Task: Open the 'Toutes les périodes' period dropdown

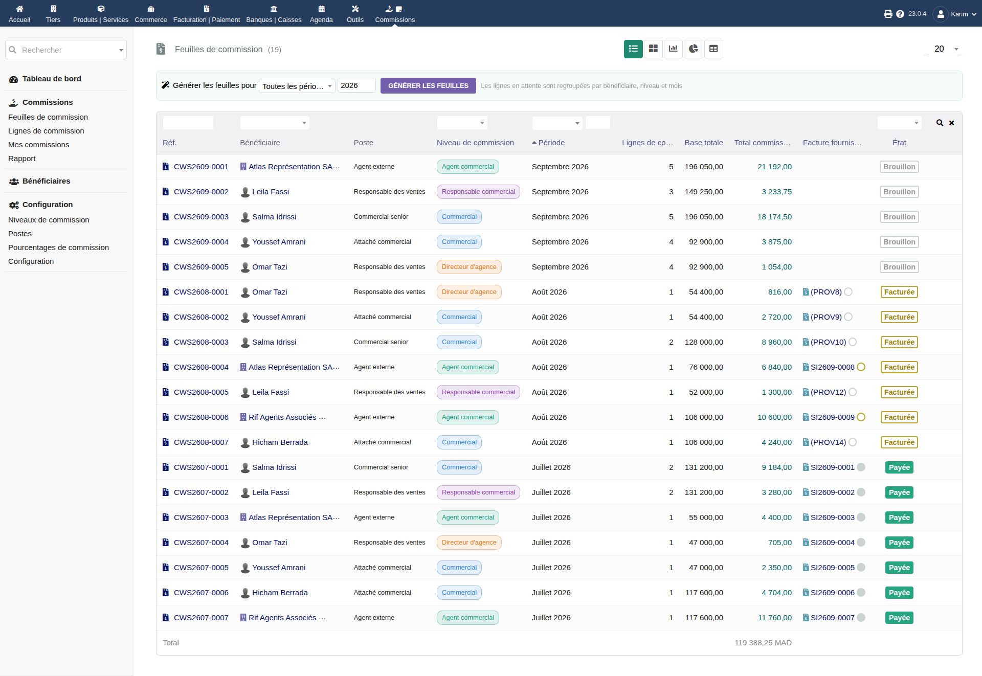Action: 297,86
